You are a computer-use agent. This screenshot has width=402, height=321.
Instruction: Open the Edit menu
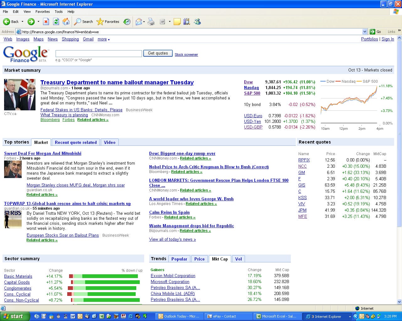(16, 12)
